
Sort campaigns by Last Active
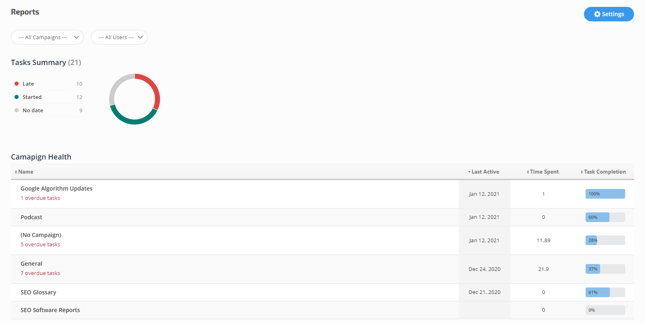[x=485, y=172]
